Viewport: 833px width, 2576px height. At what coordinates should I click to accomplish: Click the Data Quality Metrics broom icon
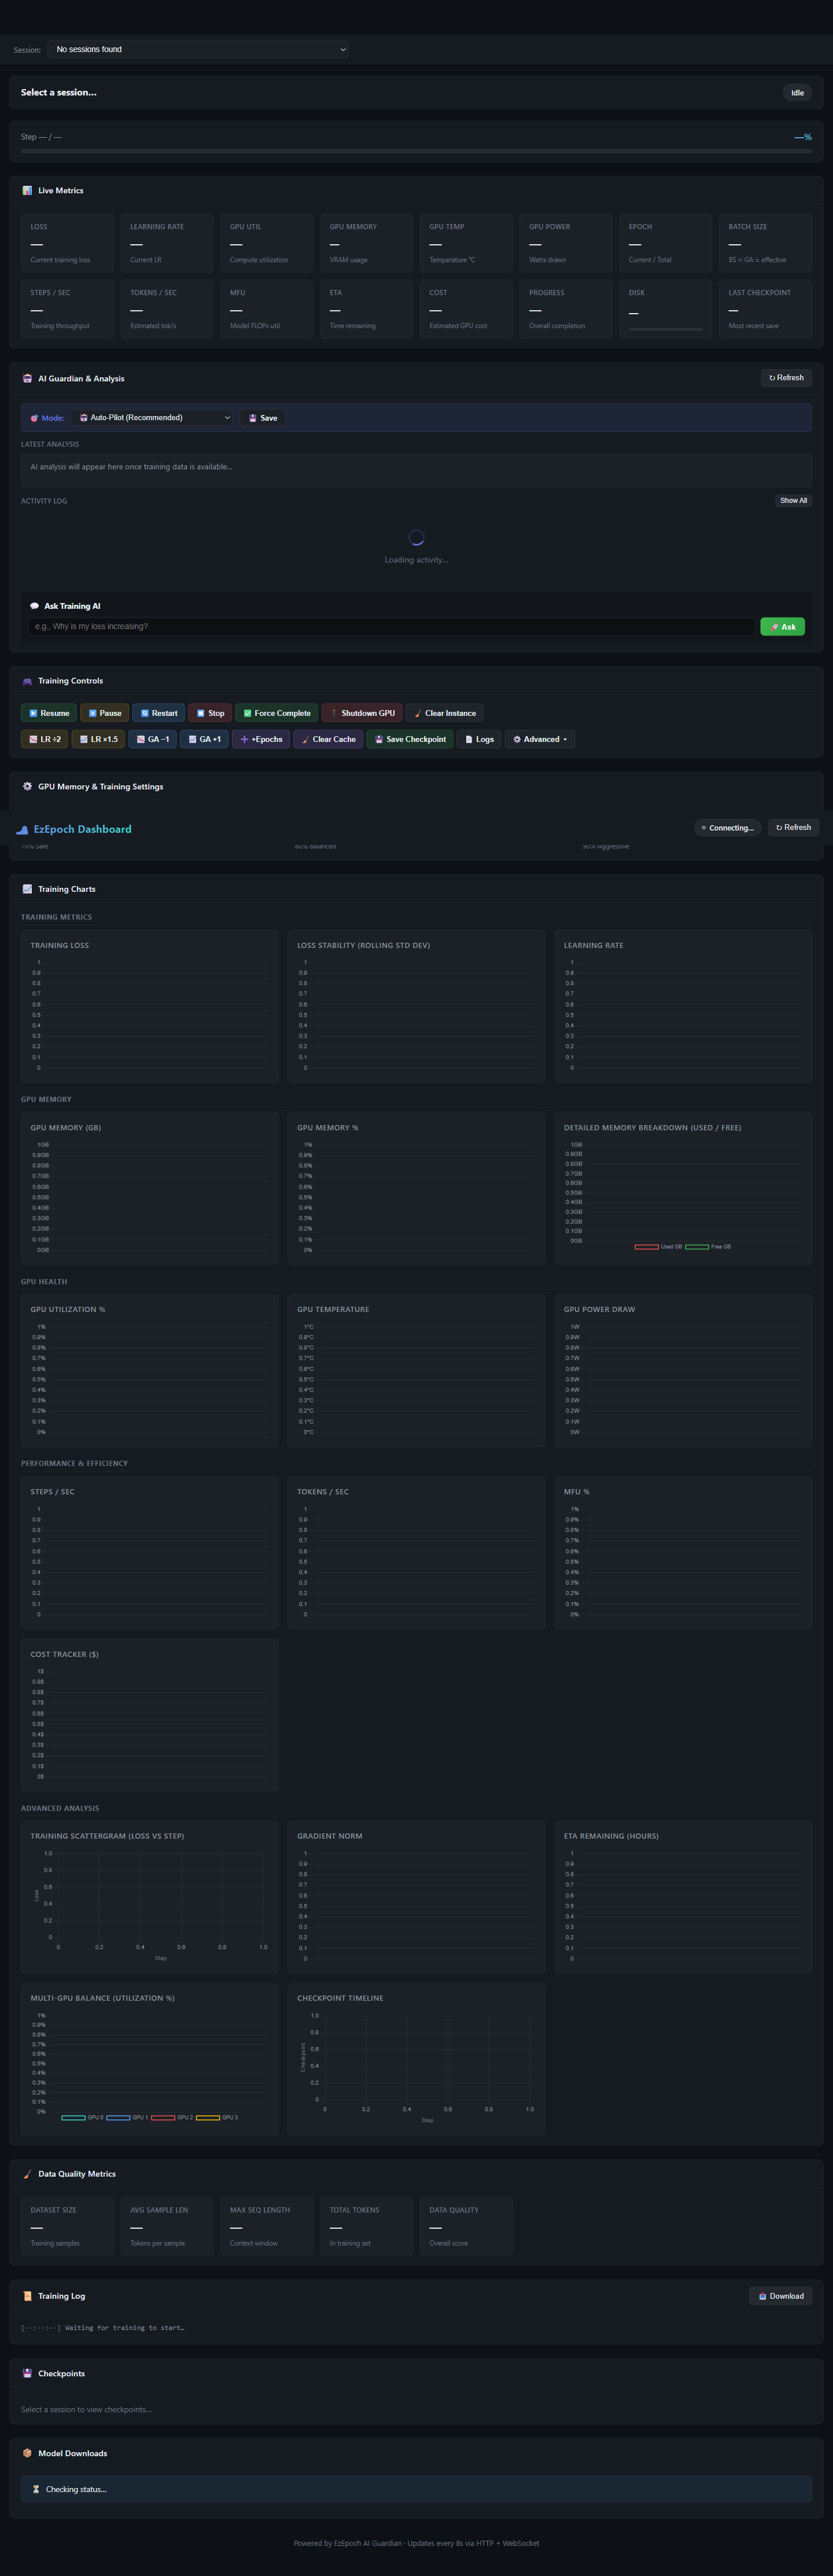click(27, 2173)
